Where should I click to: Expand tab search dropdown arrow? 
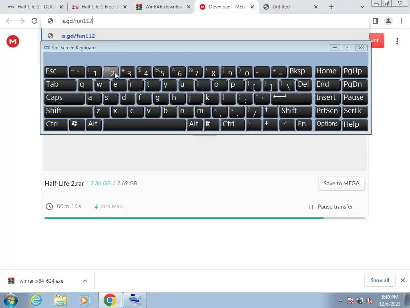pos(362,7)
